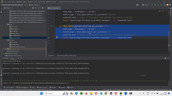Image resolution: width=172 pixels, height=96 pixels.
Task: Open terminal sessions dropdown chevron
Action: tap(21, 58)
